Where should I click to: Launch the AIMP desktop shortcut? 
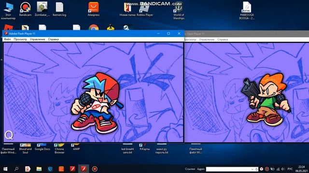(76, 147)
